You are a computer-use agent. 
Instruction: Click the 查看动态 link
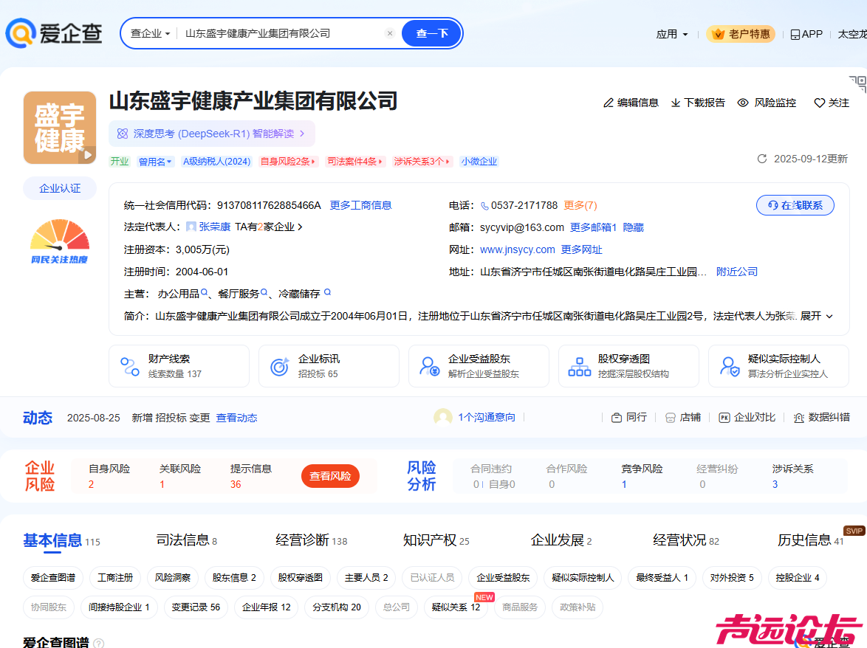(x=236, y=418)
